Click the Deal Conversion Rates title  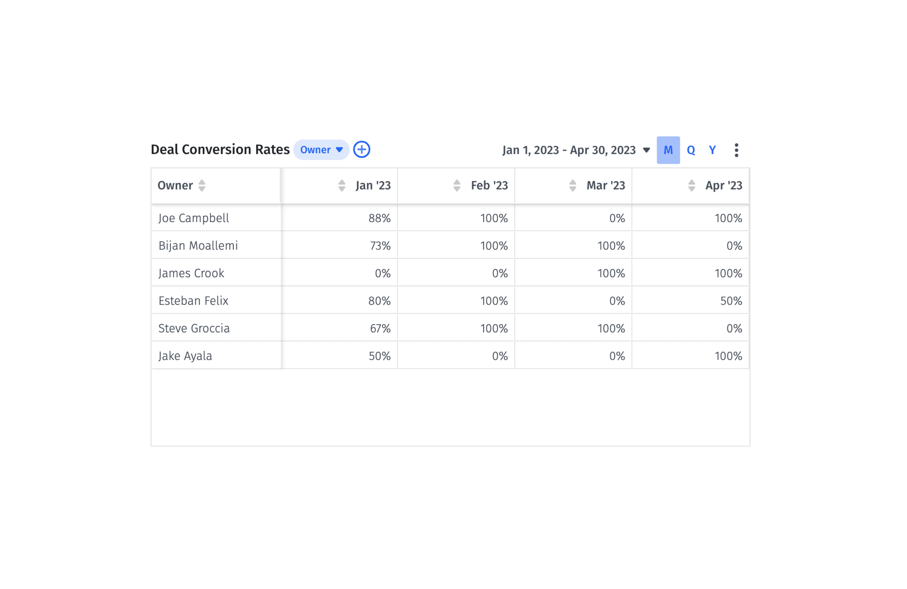click(x=220, y=150)
